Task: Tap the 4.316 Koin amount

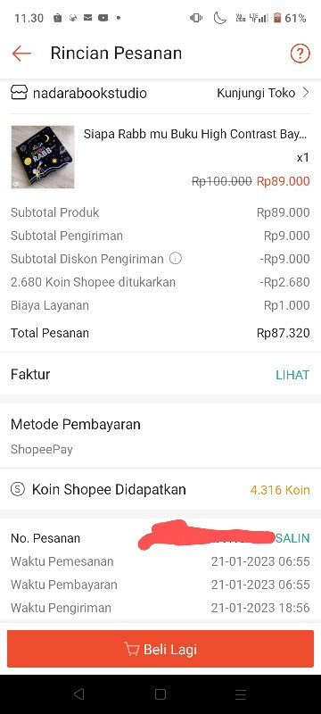Action: [280, 490]
